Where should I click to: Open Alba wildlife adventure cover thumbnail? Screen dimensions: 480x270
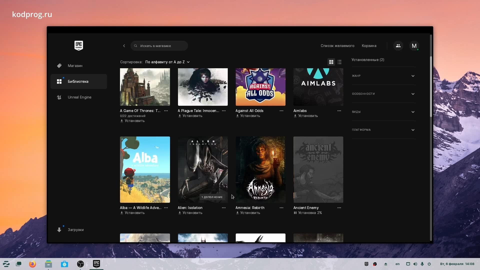(x=145, y=169)
